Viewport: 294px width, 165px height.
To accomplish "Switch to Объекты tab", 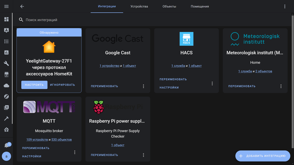I will [x=169, y=6].
